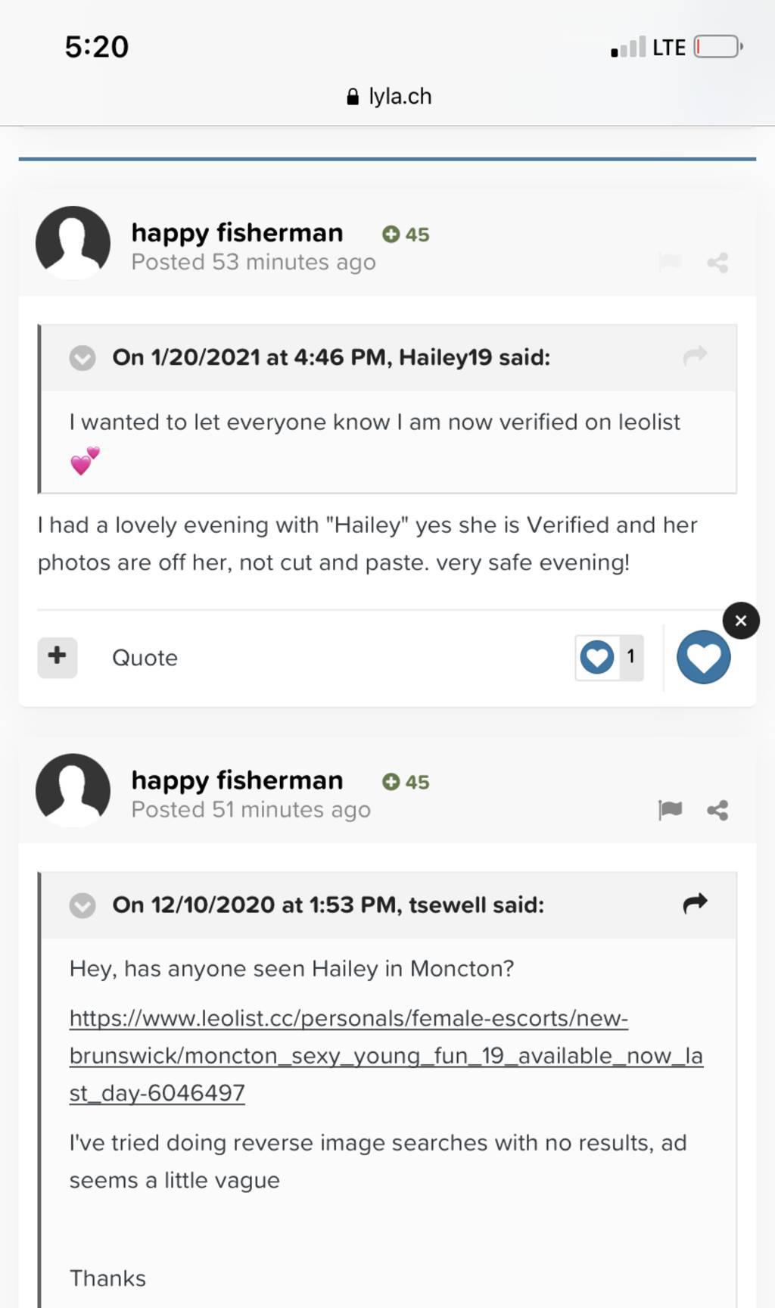Go to Hailey19's quoted post arrow
Viewport: 775px width, 1308px height.
[x=694, y=356]
